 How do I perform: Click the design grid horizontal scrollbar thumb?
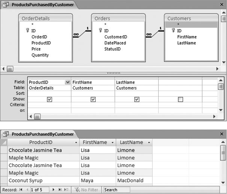click(37, 116)
